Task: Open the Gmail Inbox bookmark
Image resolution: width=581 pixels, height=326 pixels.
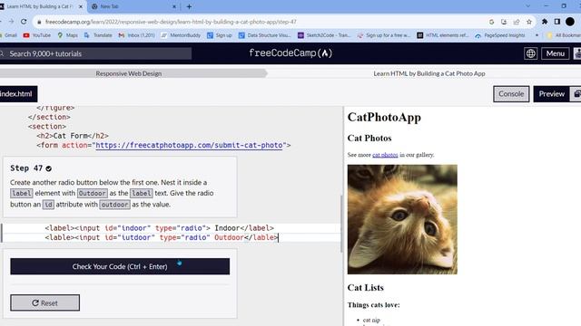Action: coord(136,35)
